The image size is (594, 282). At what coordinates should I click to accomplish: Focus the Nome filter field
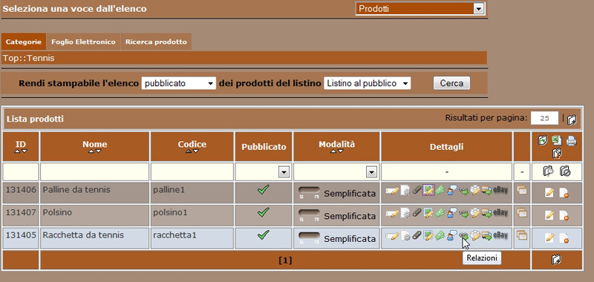click(x=95, y=172)
